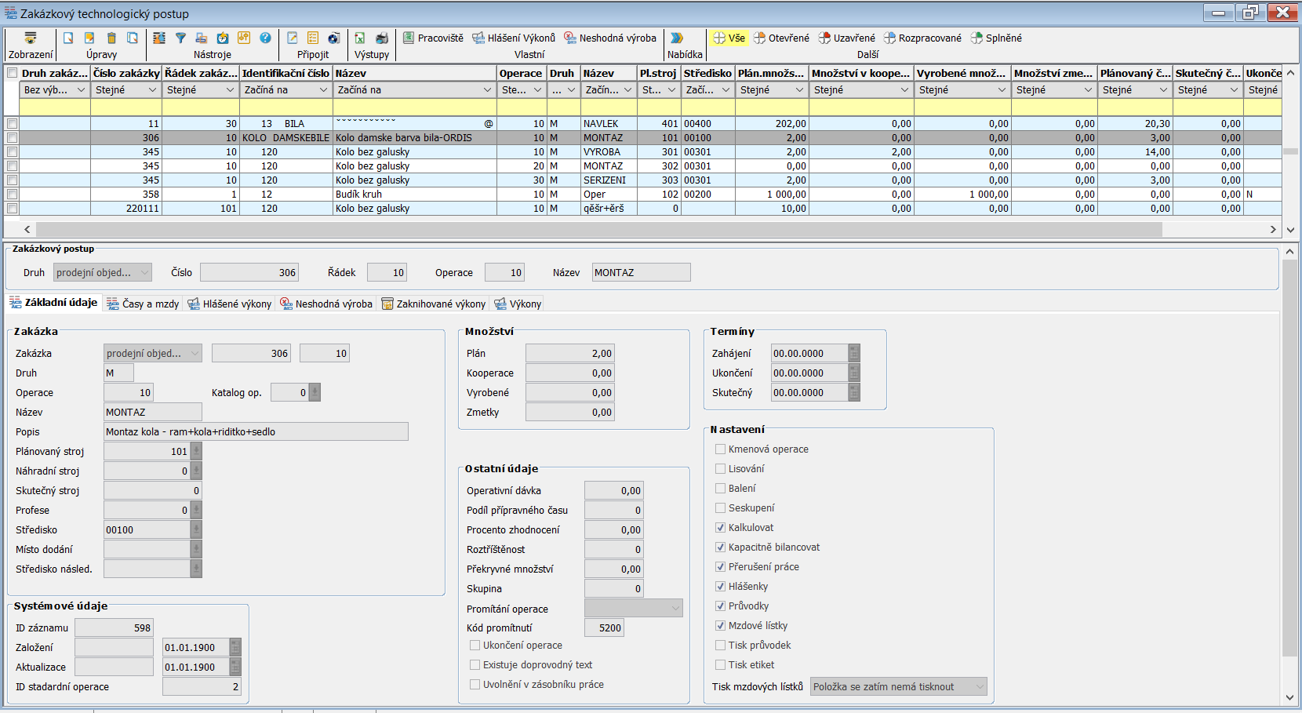Tick the Ukončení operace checkbox

(x=475, y=646)
